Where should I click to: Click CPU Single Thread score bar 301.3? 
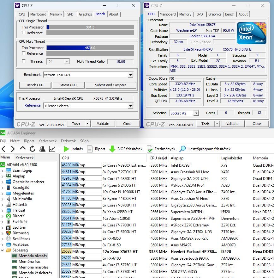click(90, 27)
